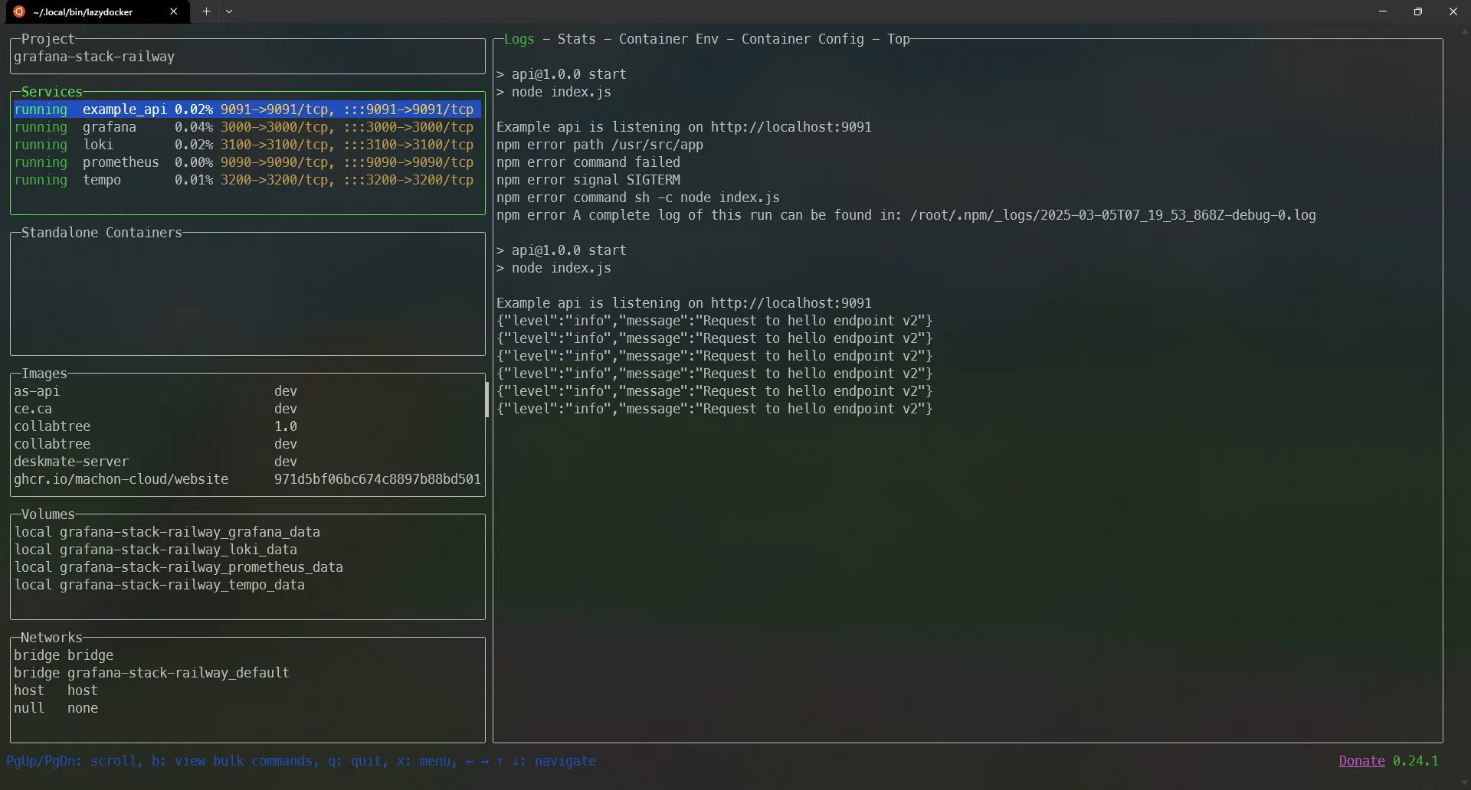
Task: Focus the Networks panel title
Action: point(51,638)
